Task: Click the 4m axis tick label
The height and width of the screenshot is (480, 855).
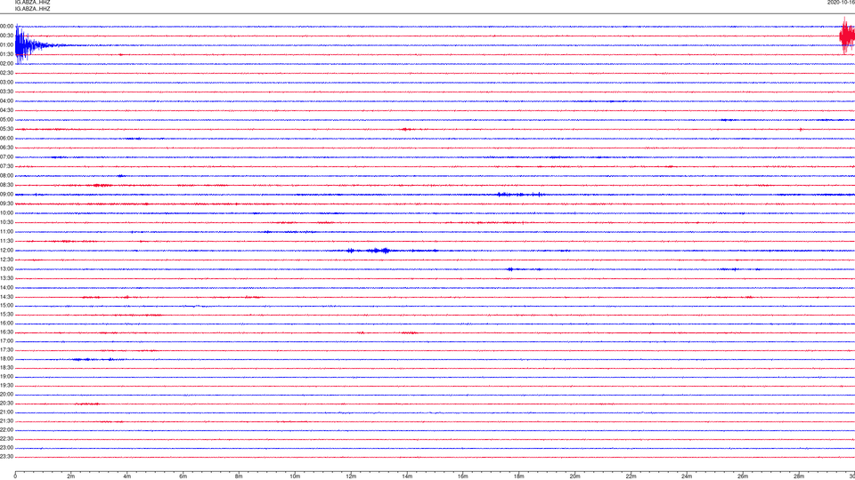Action: 127,476
